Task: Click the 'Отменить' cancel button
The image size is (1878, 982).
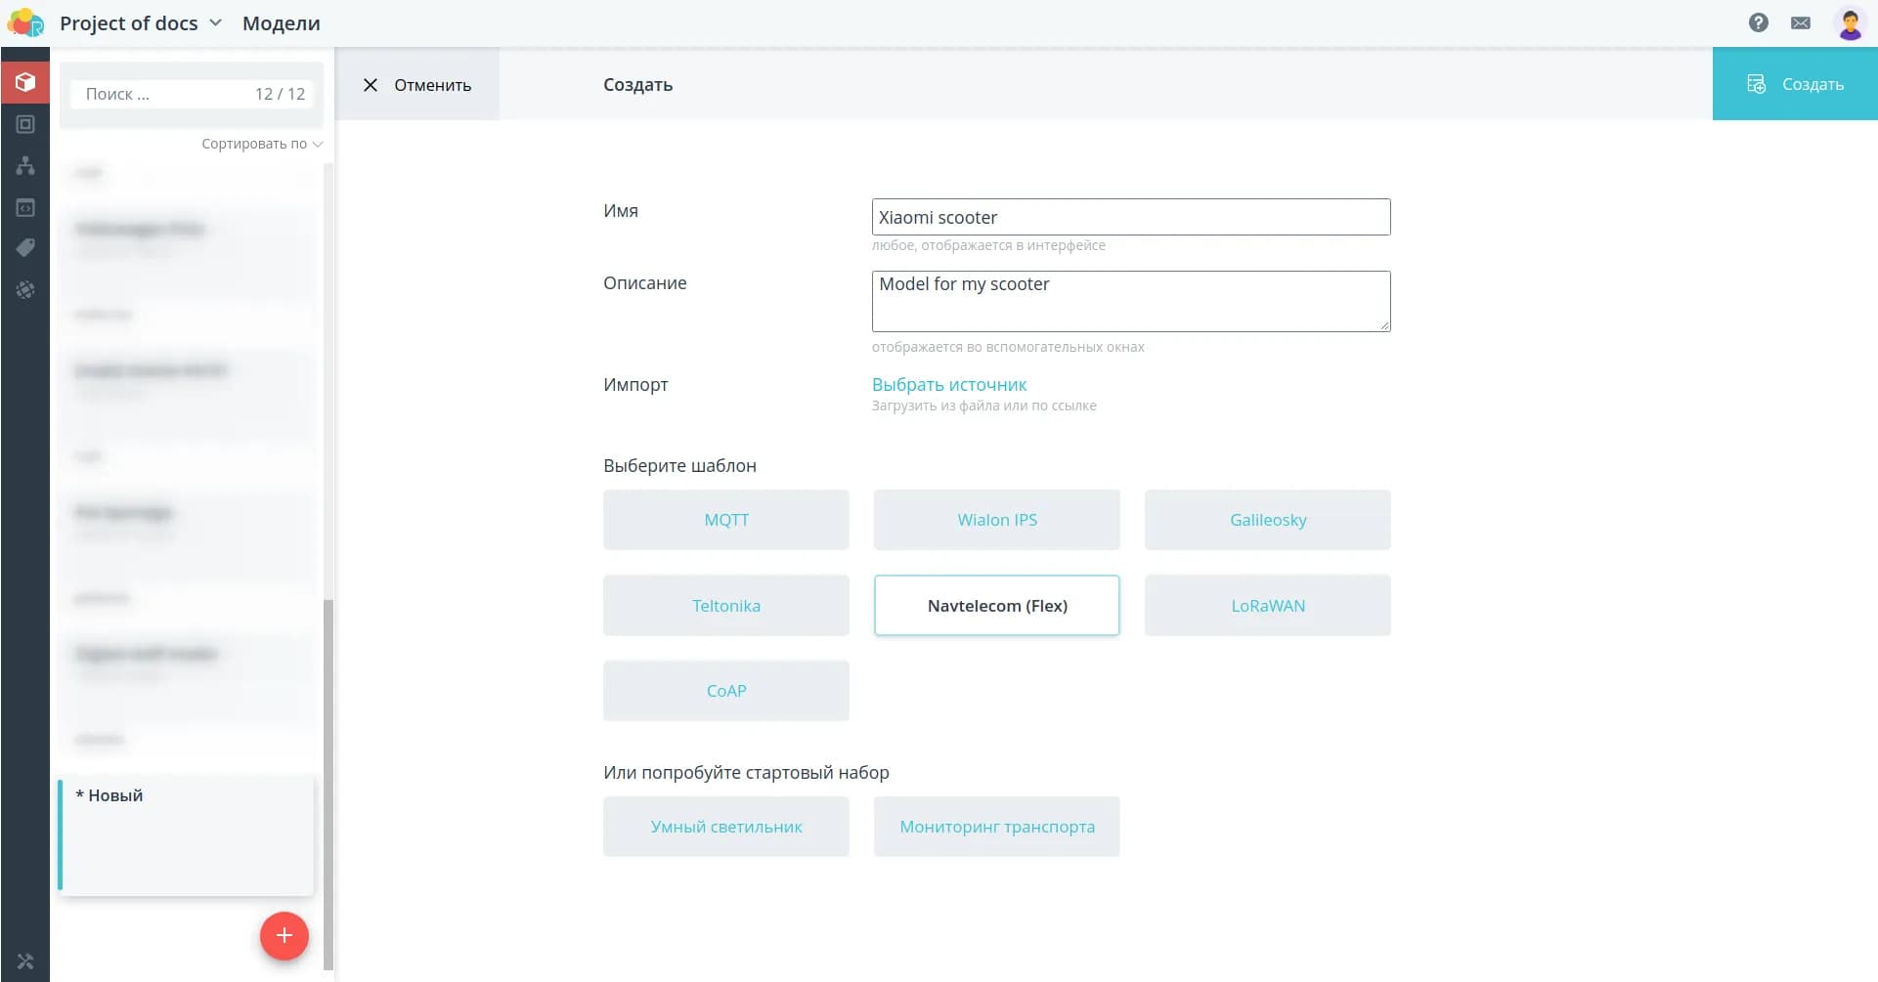Action: pos(417,85)
